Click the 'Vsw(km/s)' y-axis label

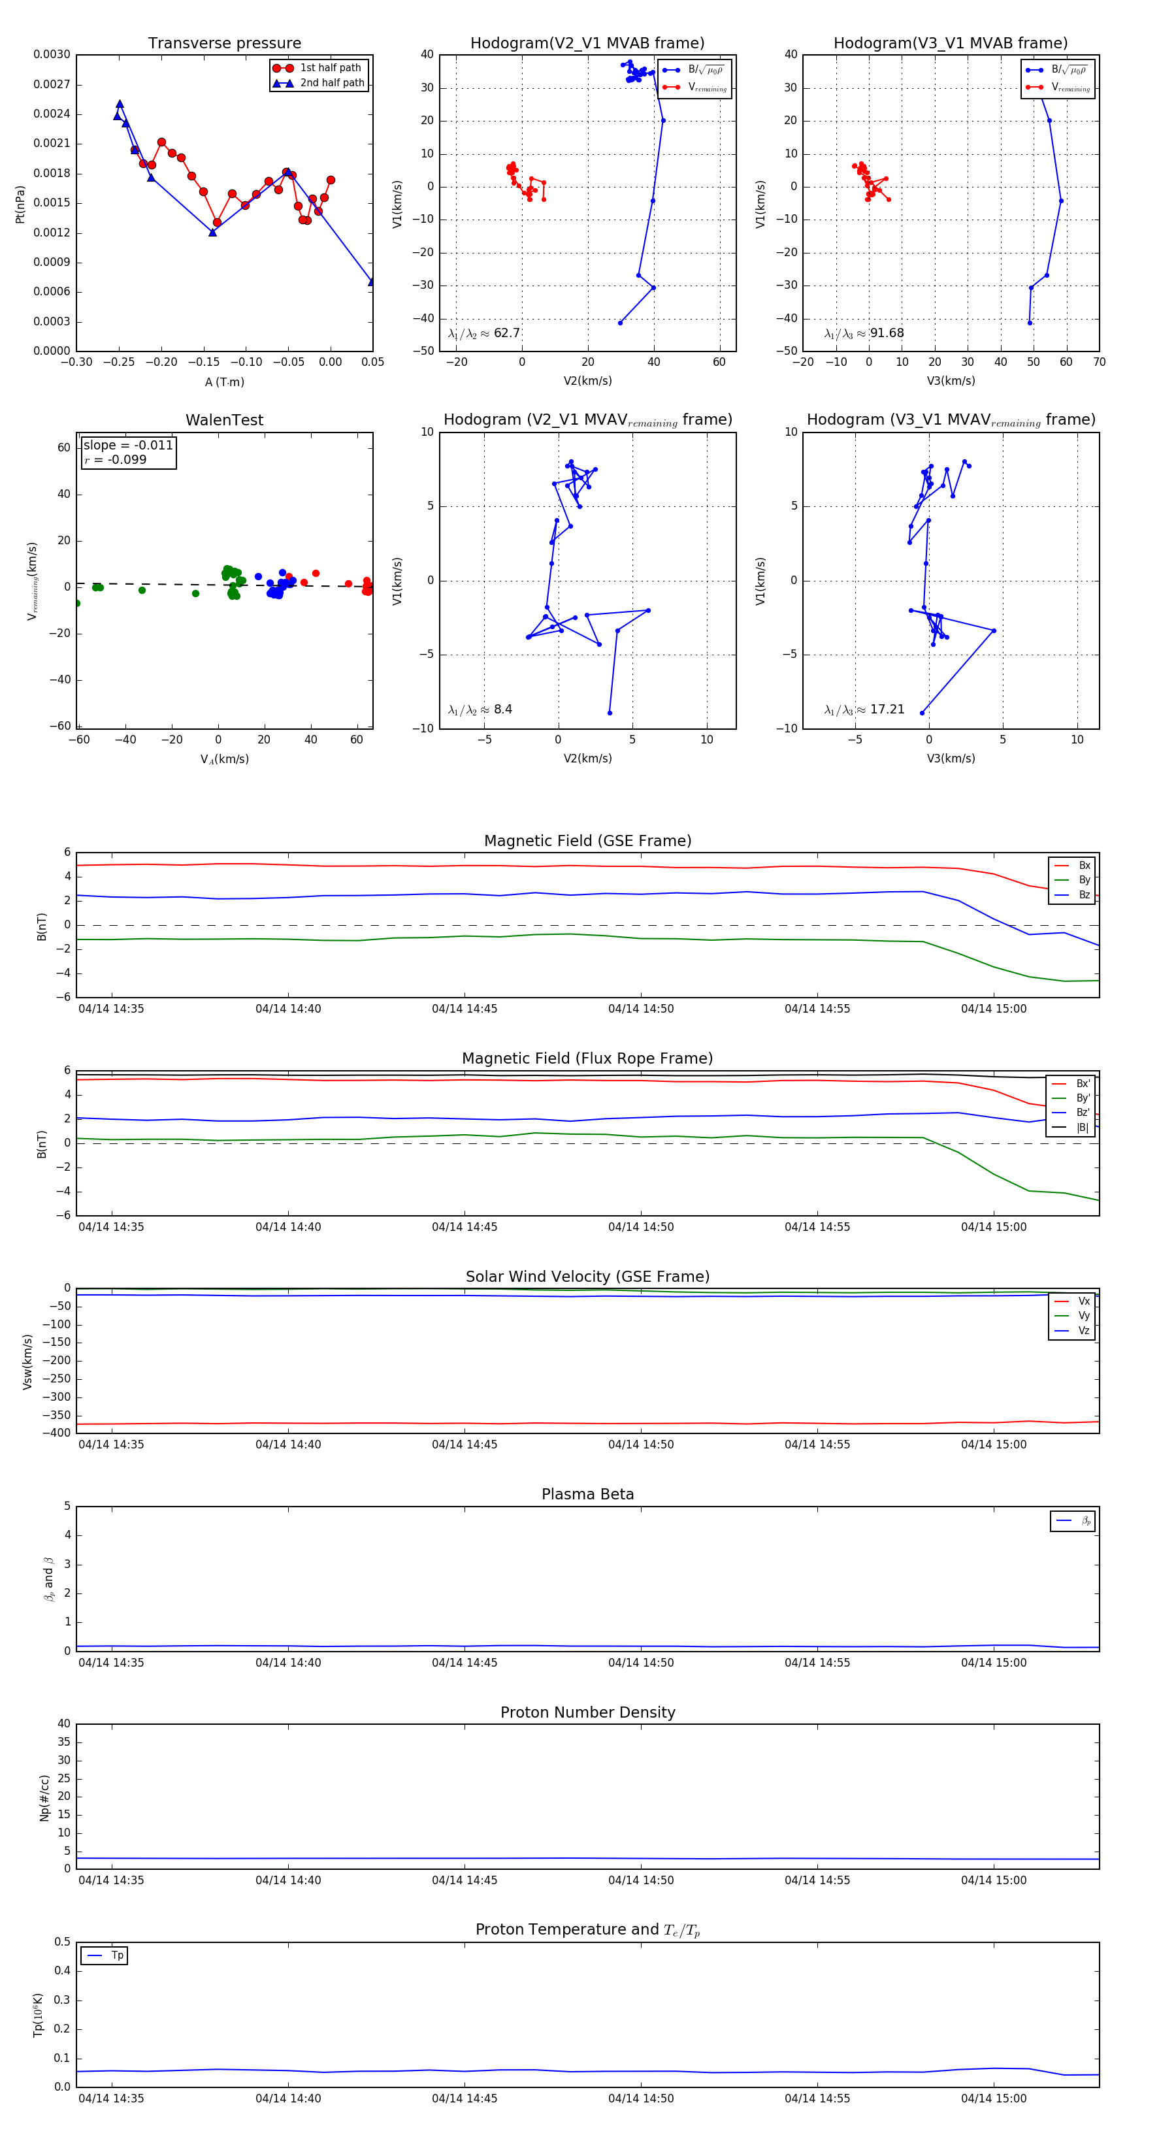(x=27, y=1362)
